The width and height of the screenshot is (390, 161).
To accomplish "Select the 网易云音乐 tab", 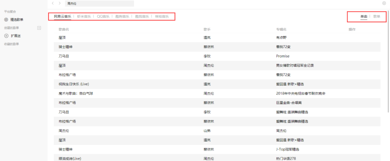I will 62,17.
